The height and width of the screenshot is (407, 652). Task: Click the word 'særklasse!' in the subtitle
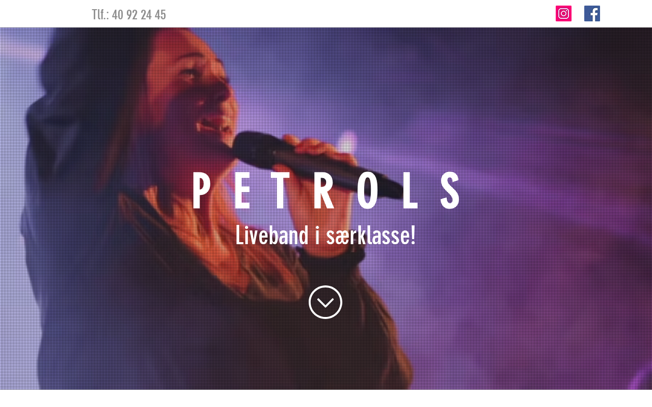(x=371, y=236)
